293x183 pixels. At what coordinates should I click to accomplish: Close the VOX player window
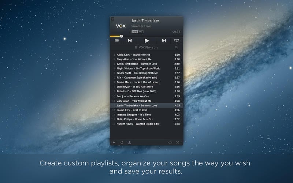[x=112, y=19]
